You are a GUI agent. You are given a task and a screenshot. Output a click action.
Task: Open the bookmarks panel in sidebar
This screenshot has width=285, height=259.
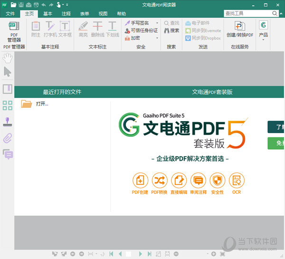(8, 89)
